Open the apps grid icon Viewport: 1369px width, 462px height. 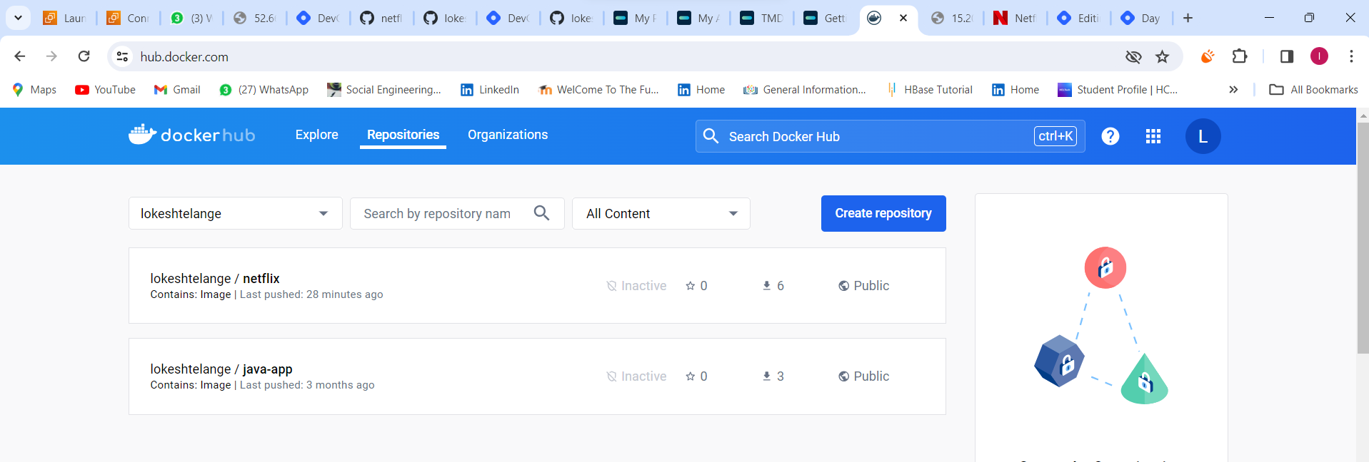point(1153,136)
